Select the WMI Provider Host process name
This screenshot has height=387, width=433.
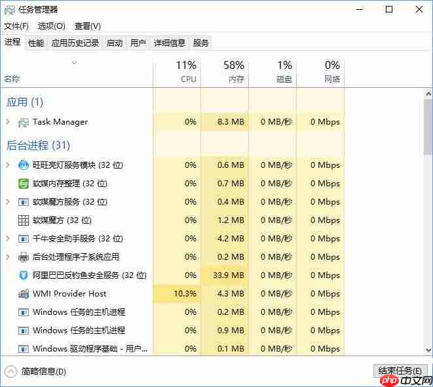tap(69, 294)
